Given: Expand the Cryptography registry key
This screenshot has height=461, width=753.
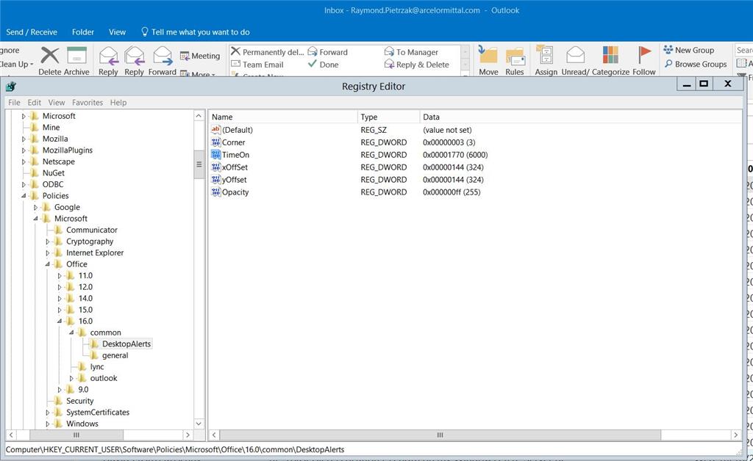Looking at the screenshot, I should (48, 242).
